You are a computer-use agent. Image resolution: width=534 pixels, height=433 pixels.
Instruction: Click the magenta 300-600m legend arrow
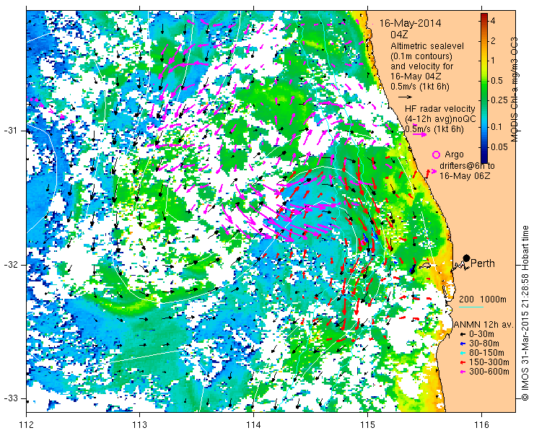pyautogui.click(x=462, y=372)
